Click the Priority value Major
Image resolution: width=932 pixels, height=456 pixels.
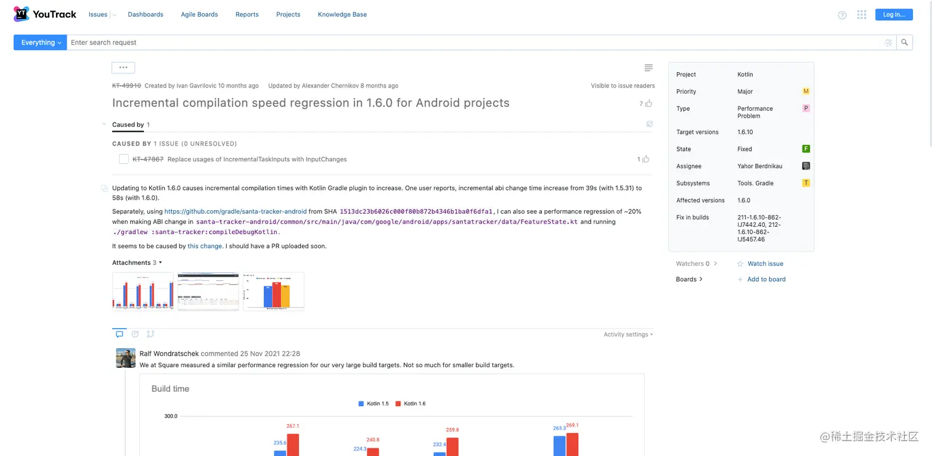coord(745,91)
